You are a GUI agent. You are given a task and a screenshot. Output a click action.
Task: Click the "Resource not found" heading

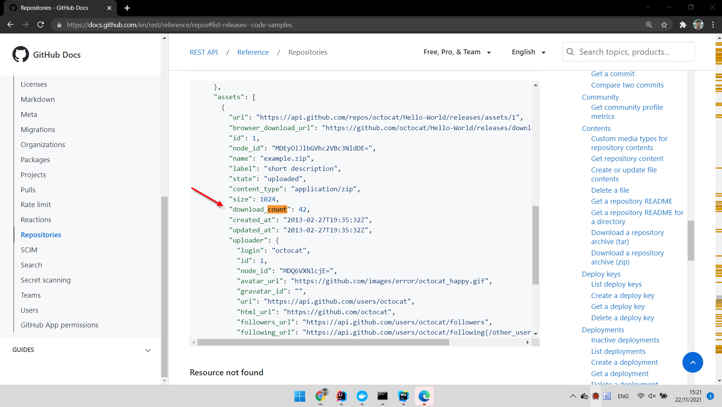click(x=226, y=372)
